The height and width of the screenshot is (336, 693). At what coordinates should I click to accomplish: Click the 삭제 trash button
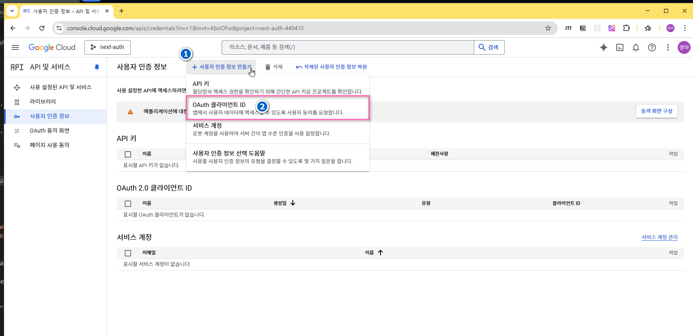(x=274, y=67)
